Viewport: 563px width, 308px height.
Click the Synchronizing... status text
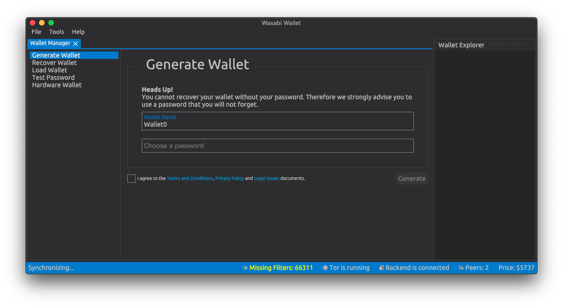point(51,268)
